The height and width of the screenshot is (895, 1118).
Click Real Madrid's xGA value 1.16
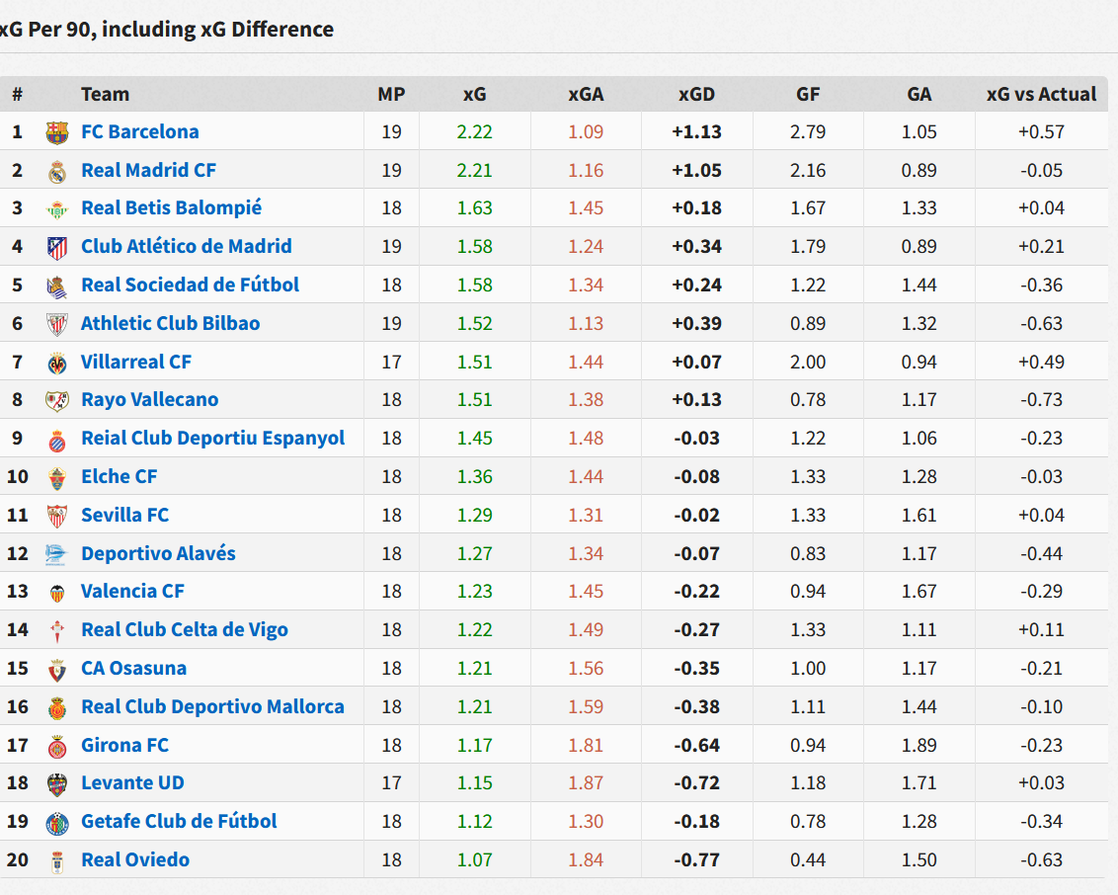pos(586,171)
